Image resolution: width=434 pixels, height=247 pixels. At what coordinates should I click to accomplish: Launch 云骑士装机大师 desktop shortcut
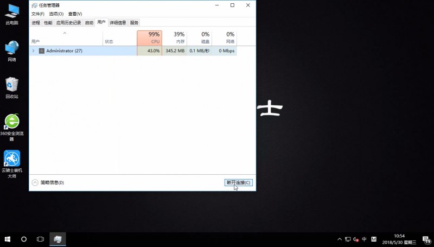tap(12, 164)
